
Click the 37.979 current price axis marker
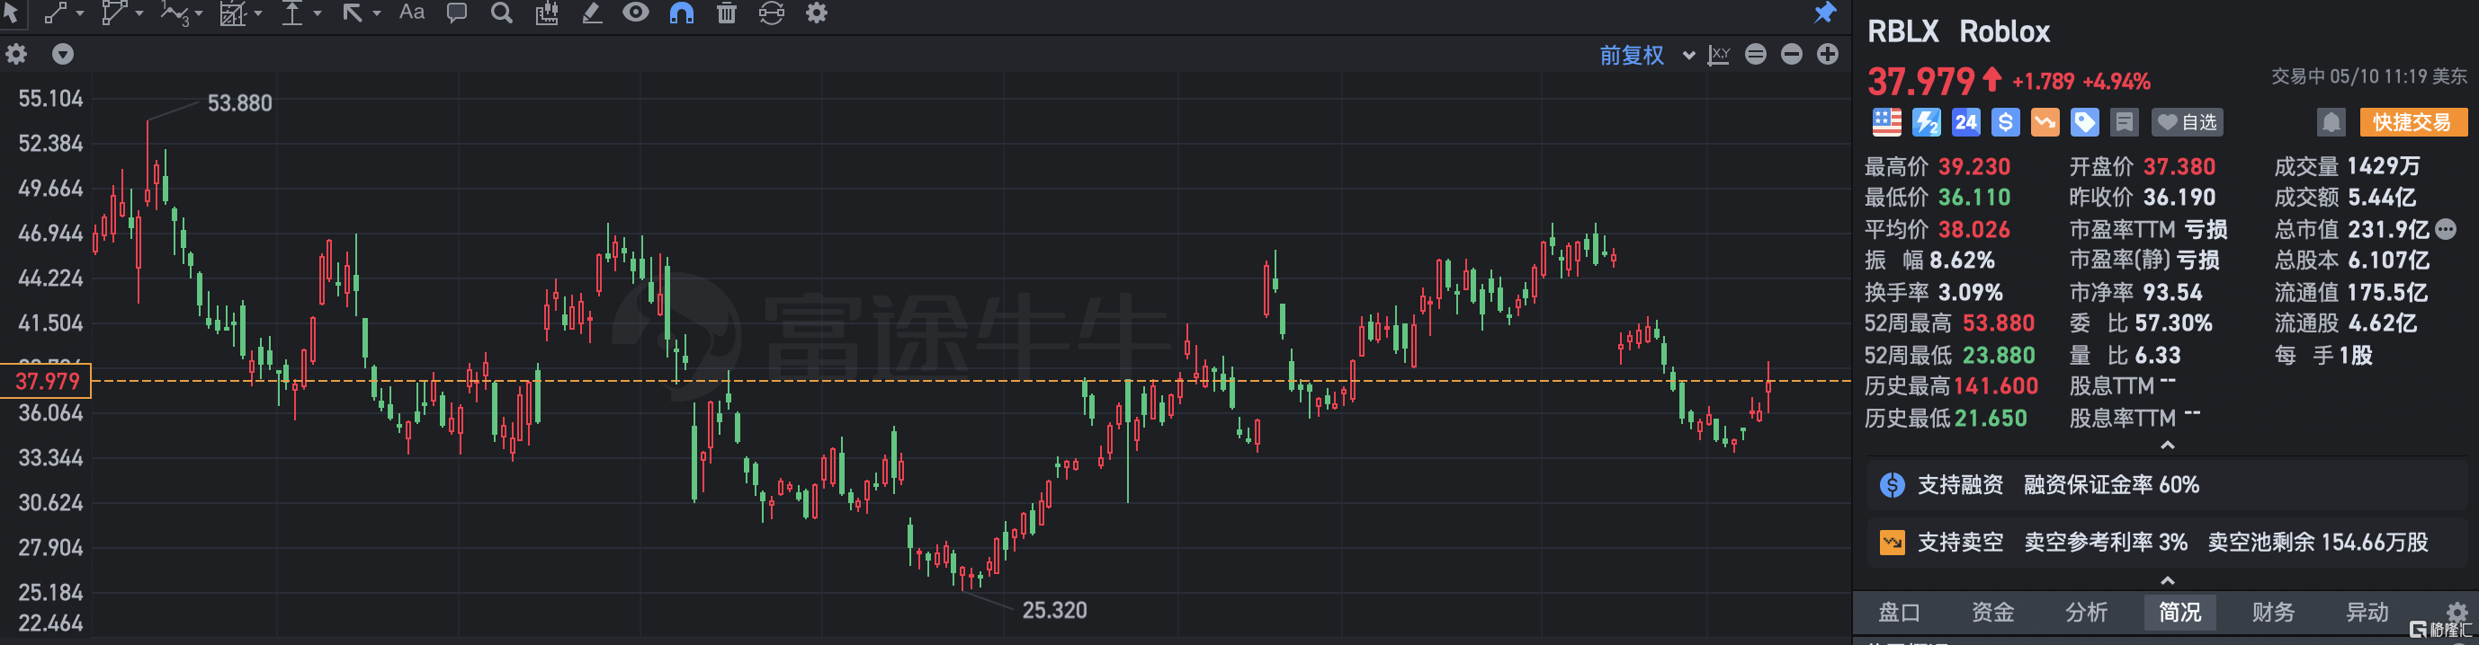[x=46, y=381]
